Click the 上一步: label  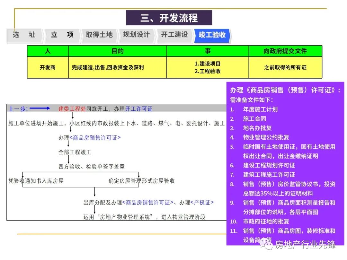tap(18, 109)
